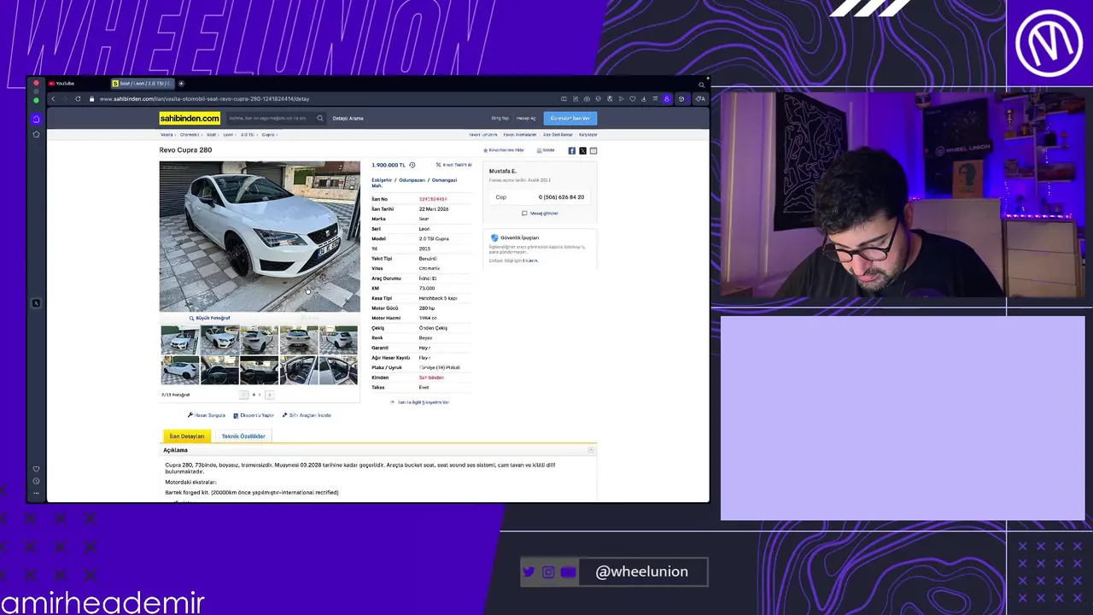1093x615 pixels.
Task: Share listing on Facebook icon
Action: coord(572,150)
